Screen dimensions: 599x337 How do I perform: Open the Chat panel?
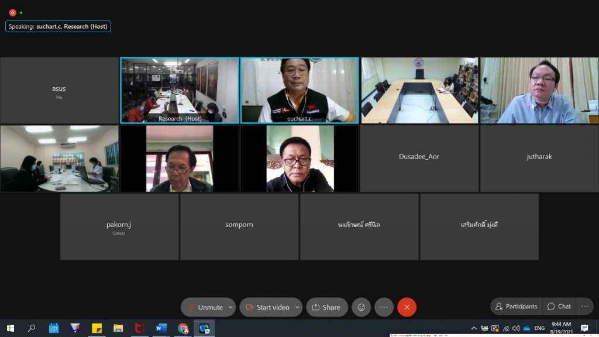click(x=559, y=307)
